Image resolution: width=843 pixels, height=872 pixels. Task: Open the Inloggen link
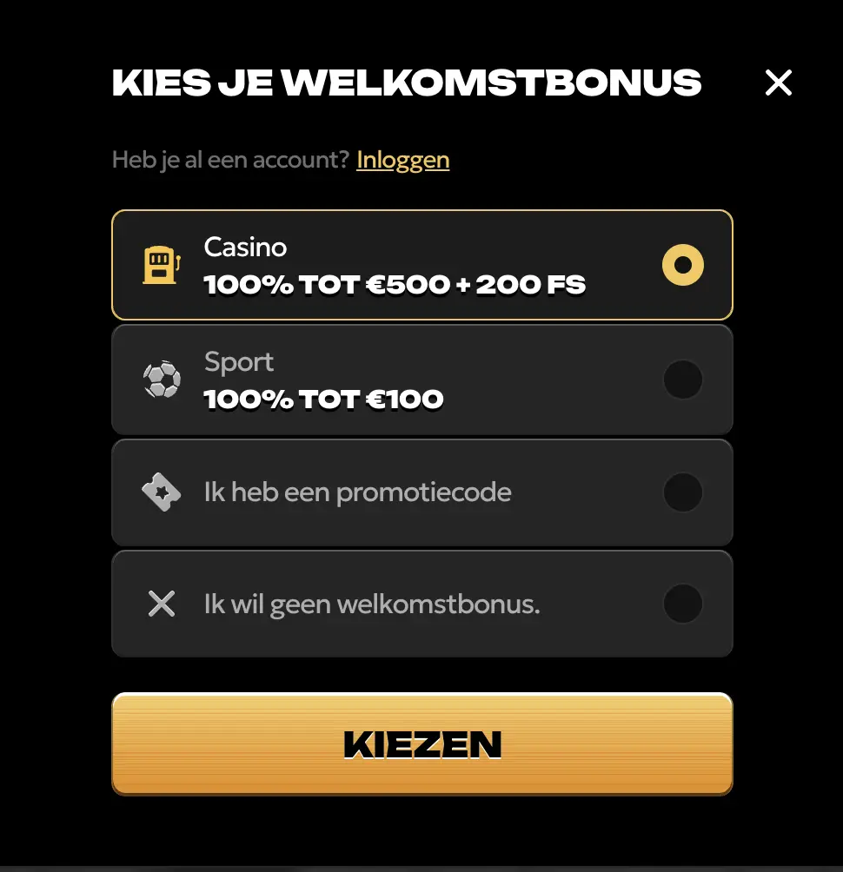click(402, 159)
